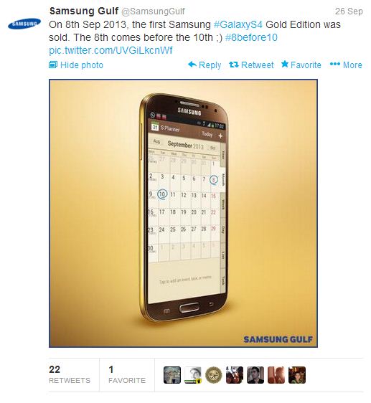Click the last retweeter avatar

click(x=297, y=375)
